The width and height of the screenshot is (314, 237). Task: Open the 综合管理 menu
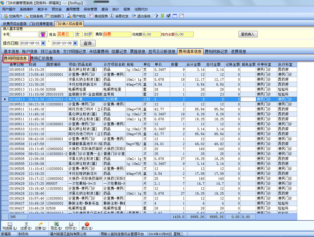coord(90,9)
